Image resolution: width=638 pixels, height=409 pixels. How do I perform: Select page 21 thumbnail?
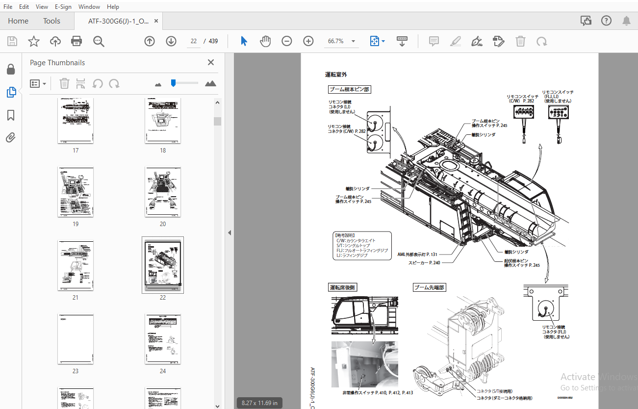click(76, 265)
